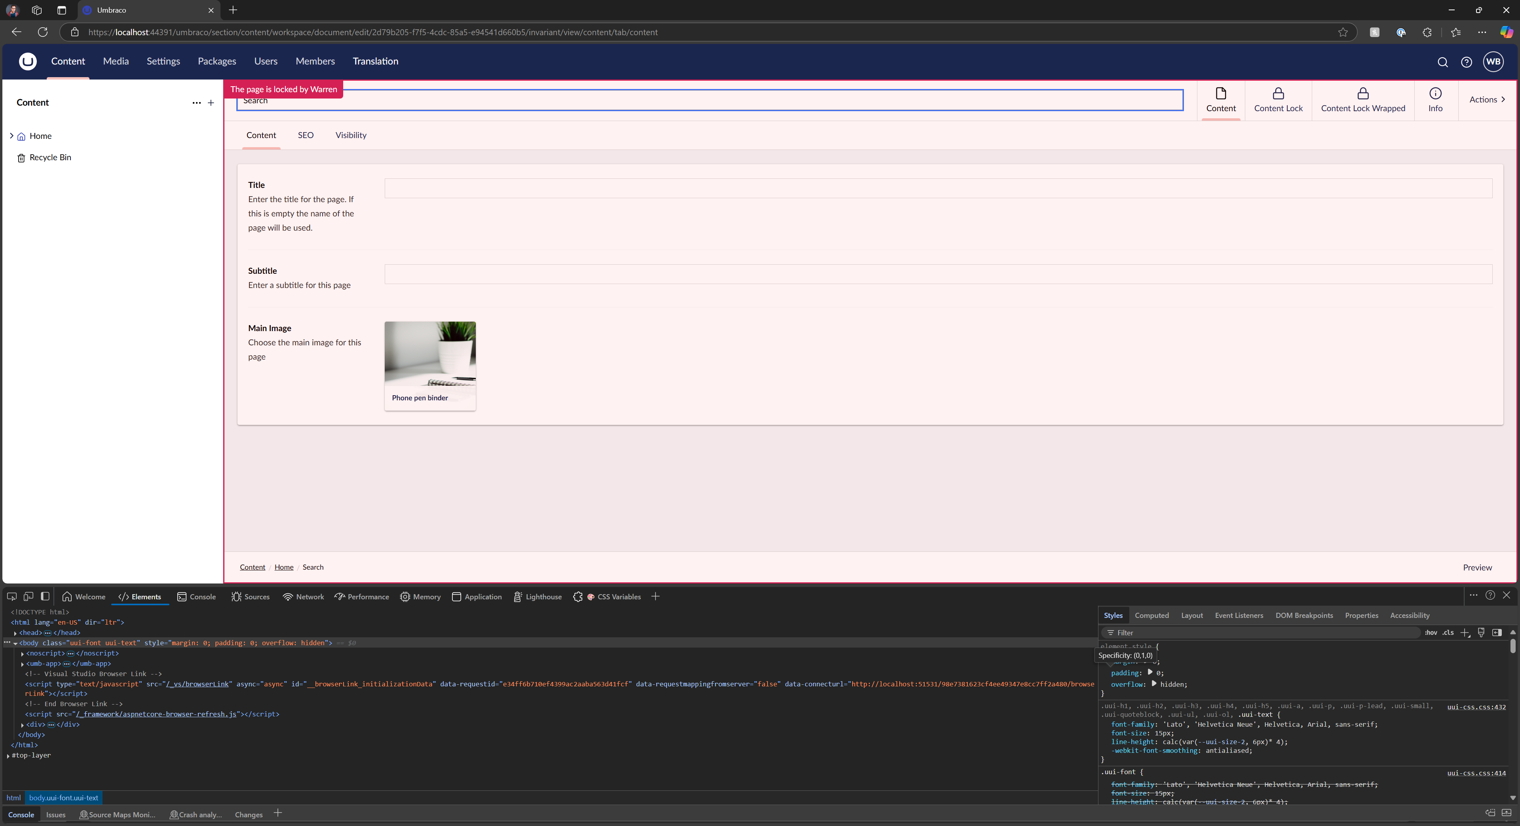Screen dimensions: 1520x826
Task: Click the Subtitle text field
Action: click(x=938, y=274)
